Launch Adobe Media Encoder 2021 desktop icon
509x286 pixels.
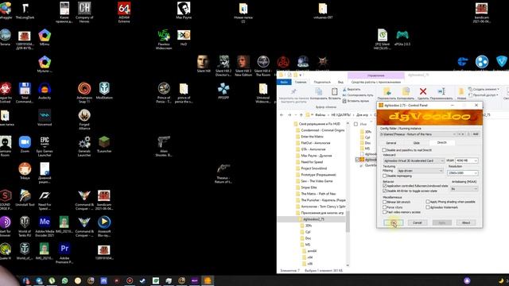tap(45, 226)
